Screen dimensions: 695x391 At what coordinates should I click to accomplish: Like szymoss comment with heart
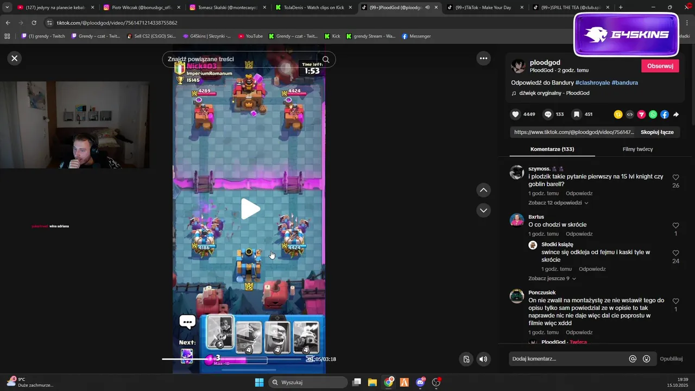pos(675,178)
